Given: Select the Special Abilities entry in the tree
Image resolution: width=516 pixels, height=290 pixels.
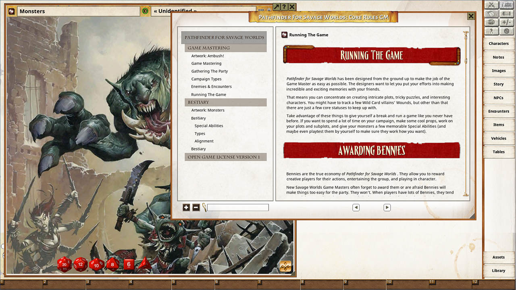Looking at the screenshot, I should (209, 125).
